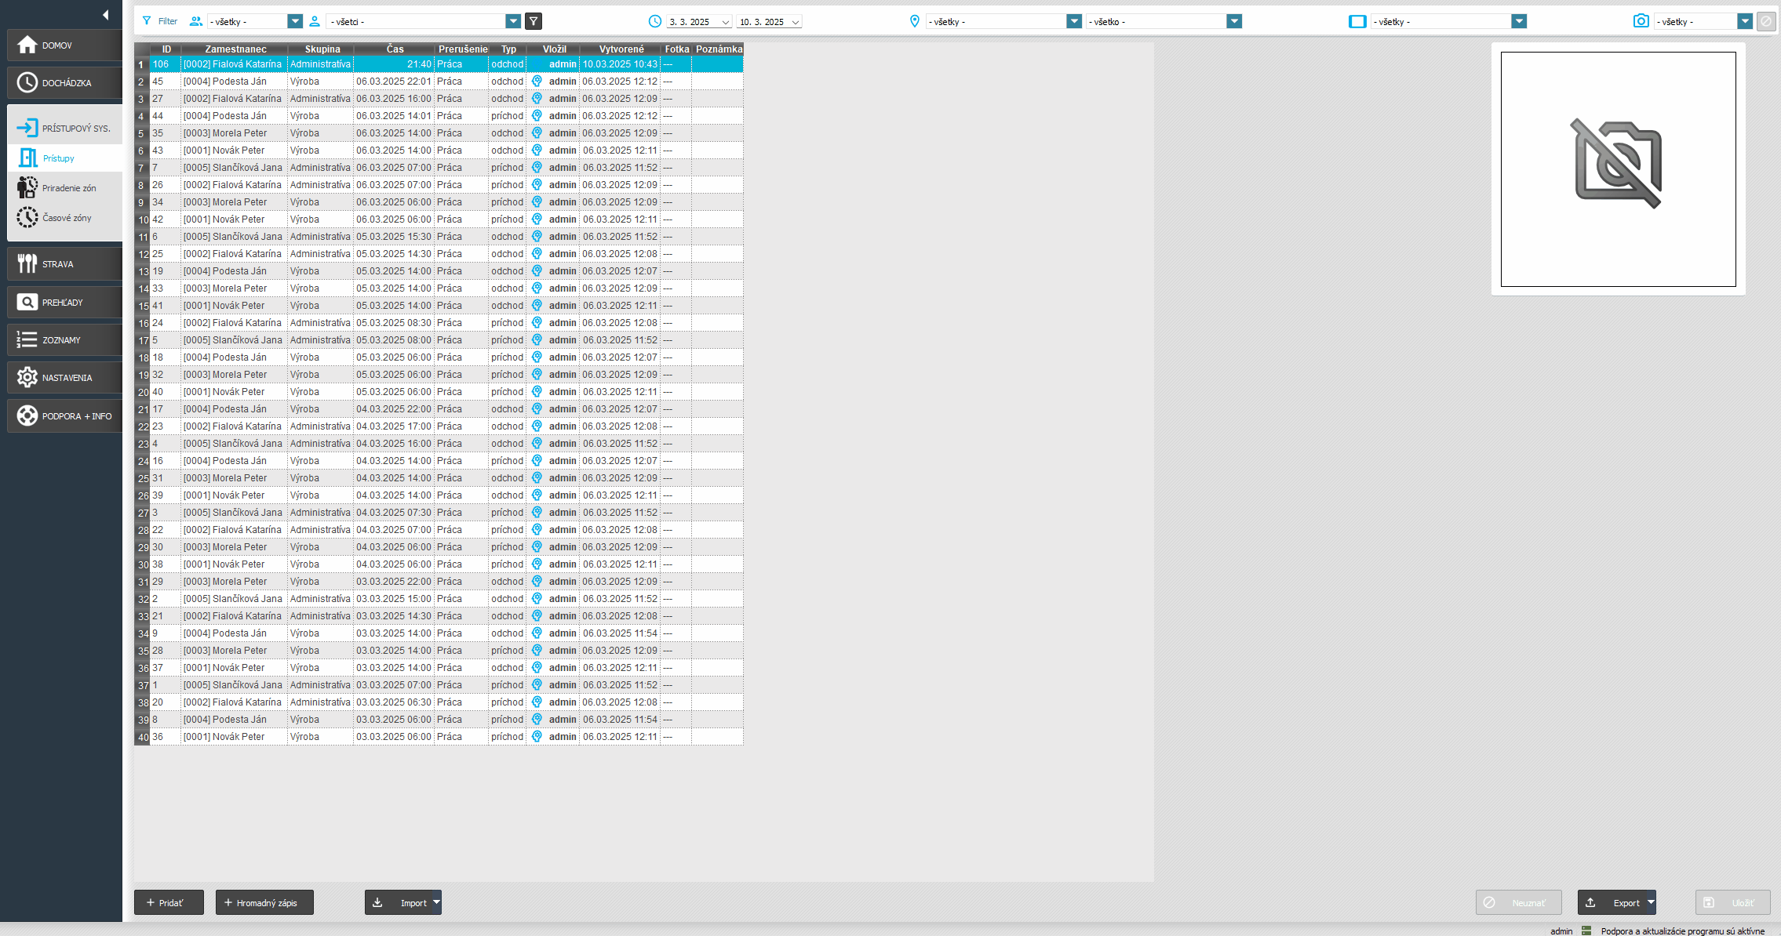Click the Hromadný zápis button

[x=264, y=902]
